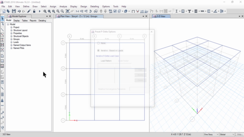Click the Move Down in List arrow icon
The image size is (244, 137).
(x=105, y=11)
